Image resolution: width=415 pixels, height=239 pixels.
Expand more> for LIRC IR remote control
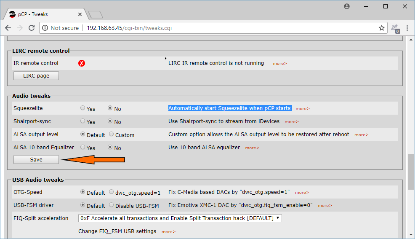coord(280,64)
